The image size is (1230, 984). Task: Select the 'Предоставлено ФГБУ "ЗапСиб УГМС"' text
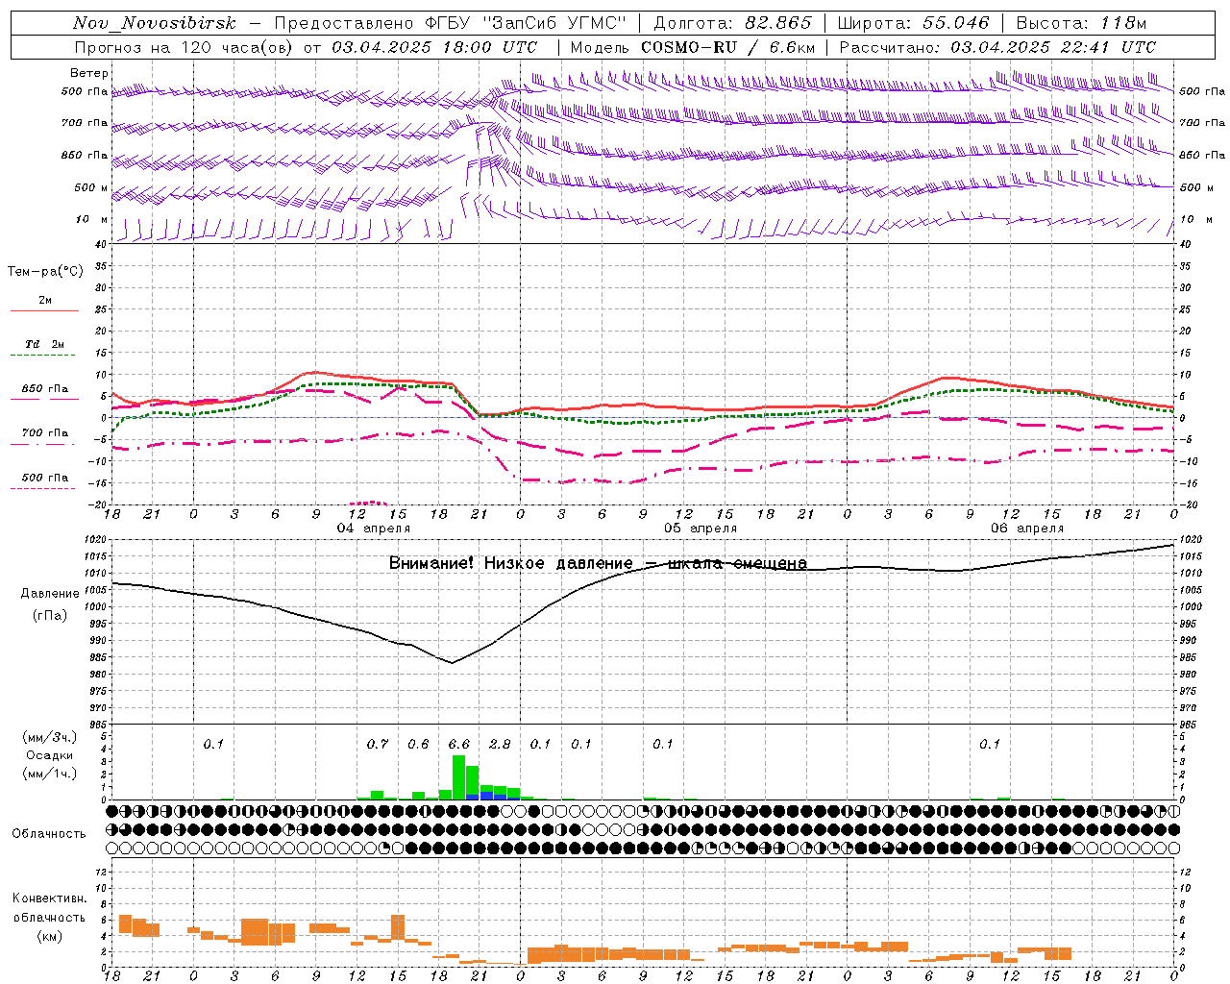point(450,23)
